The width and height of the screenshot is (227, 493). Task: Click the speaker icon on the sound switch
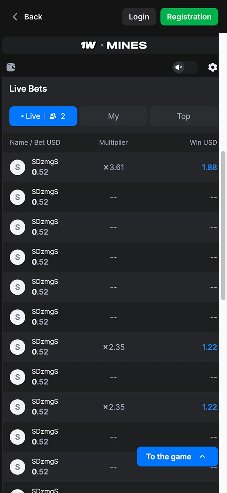pyautogui.click(x=179, y=67)
